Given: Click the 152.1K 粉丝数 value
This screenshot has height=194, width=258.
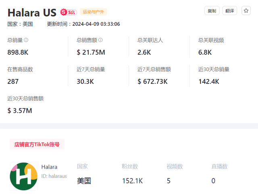Looking at the screenshot, I should 132,181.
